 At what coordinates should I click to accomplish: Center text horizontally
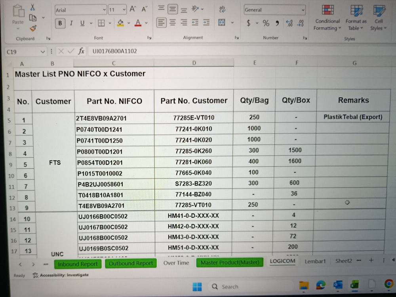coord(173,23)
